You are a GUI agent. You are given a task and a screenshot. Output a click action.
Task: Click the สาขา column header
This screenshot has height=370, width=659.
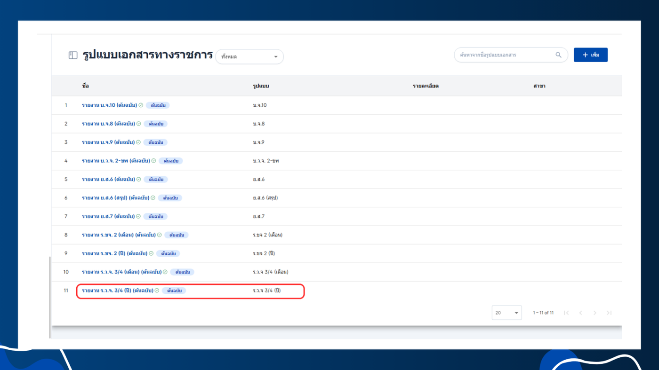[539, 86]
